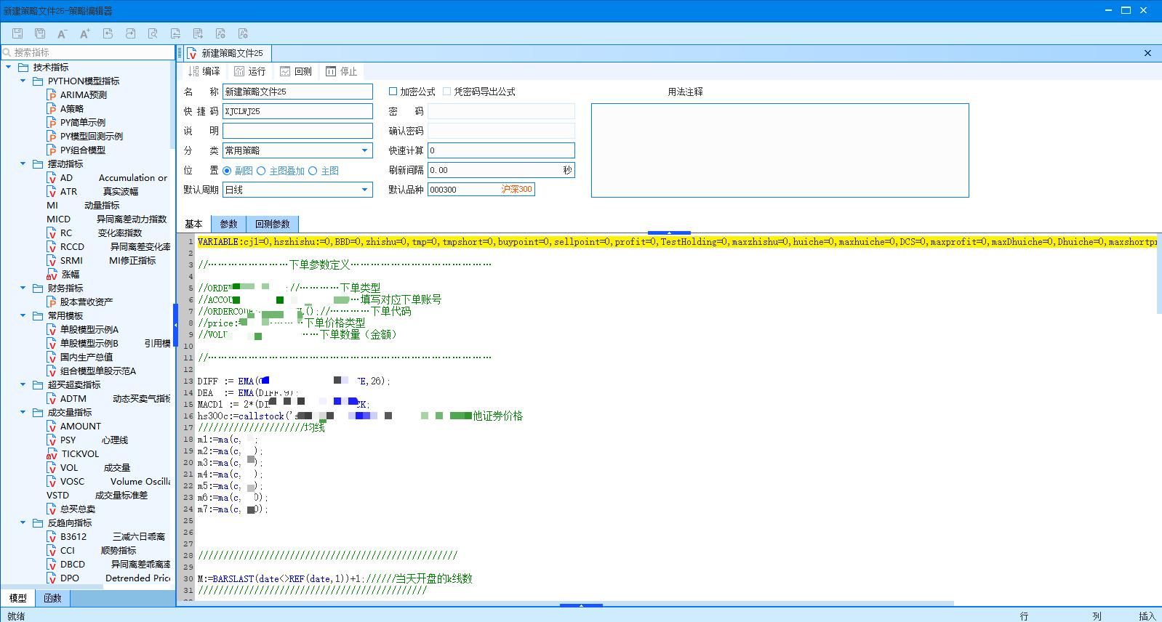Switch to the 参数 tab
The width and height of the screenshot is (1162, 622).
(x=229, y=224)
